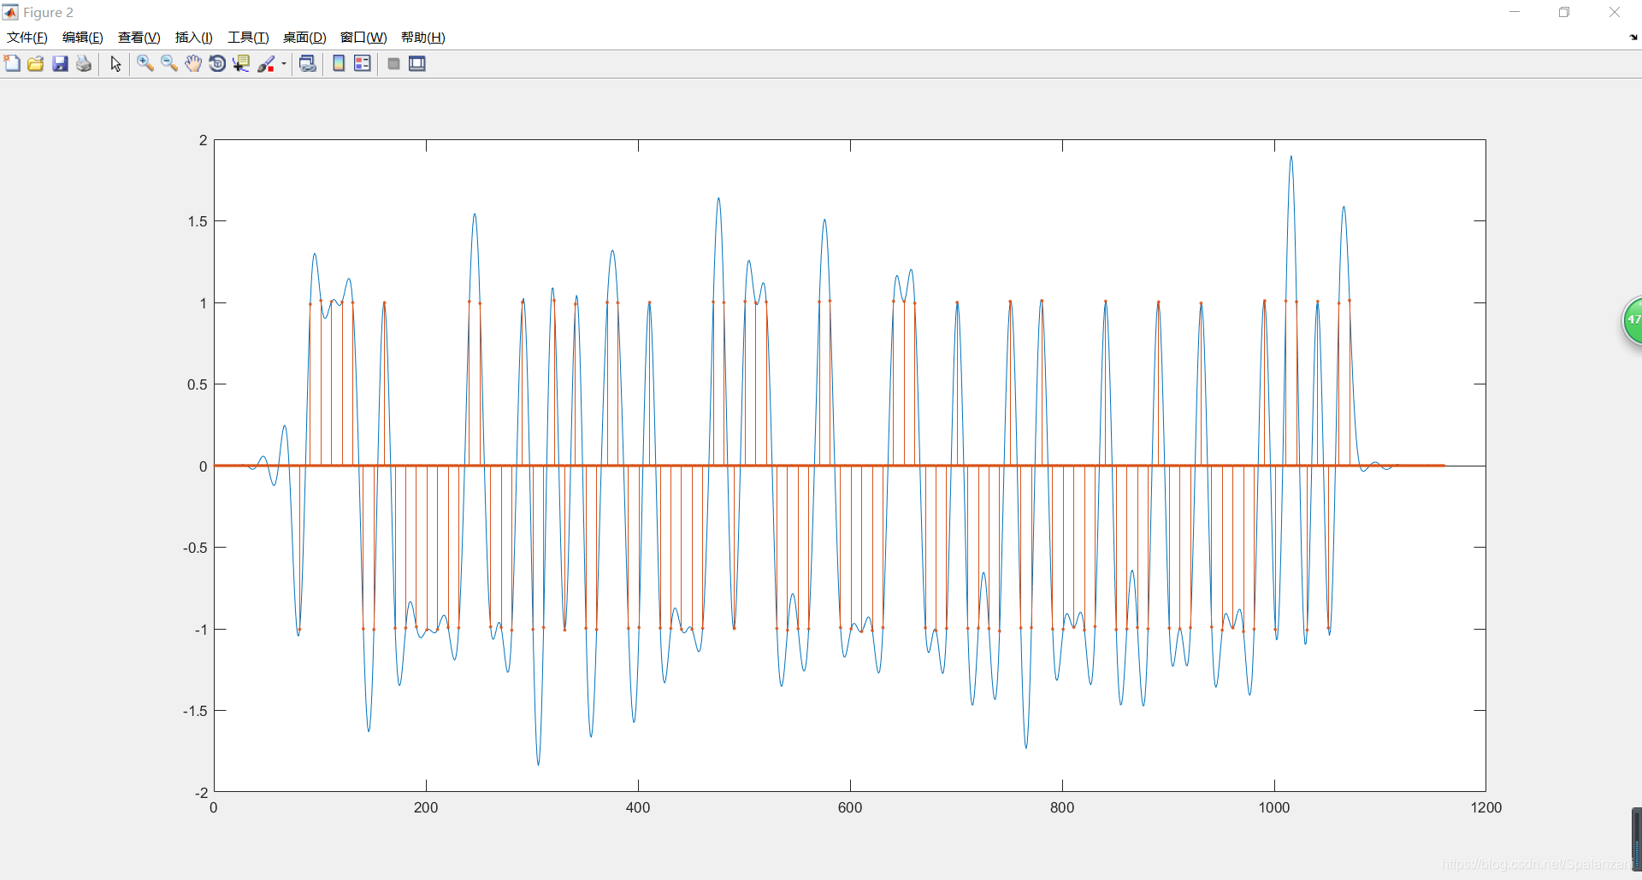Image resolution: width=1642 pixels, height=880 pixels.
Task: Minimize the Figure 2 window
Action: pos(1515,12)
